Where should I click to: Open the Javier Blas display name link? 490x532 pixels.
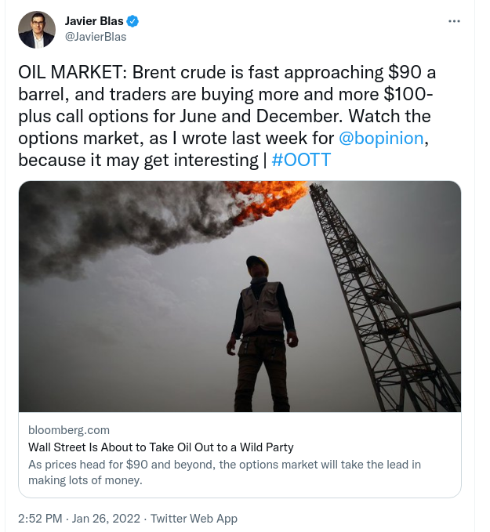(93, 21)
